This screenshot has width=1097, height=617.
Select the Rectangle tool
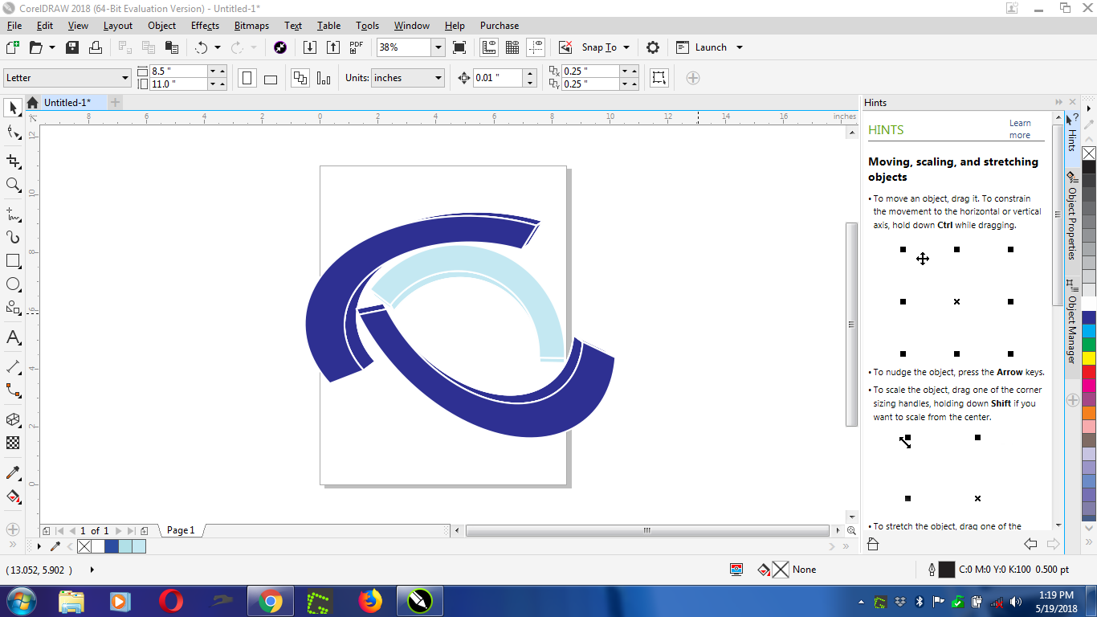(x=13, y=260)
